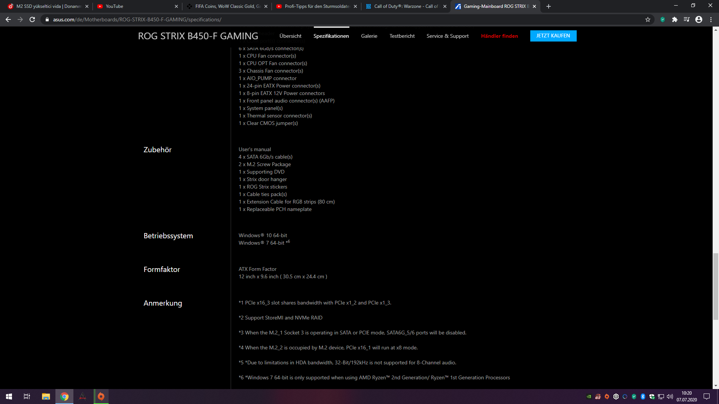The image size is (719, 404).
Task: Click the JETZT KAUFEN button
Action: (x=553, y=36)
